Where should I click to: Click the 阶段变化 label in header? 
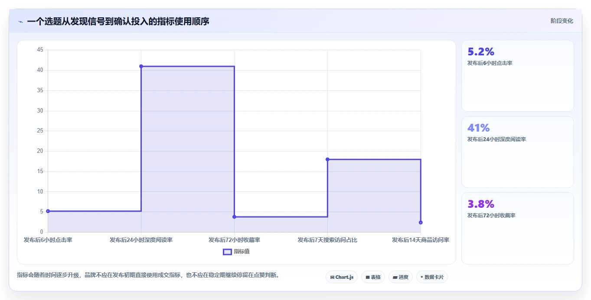tap(562, 21)
